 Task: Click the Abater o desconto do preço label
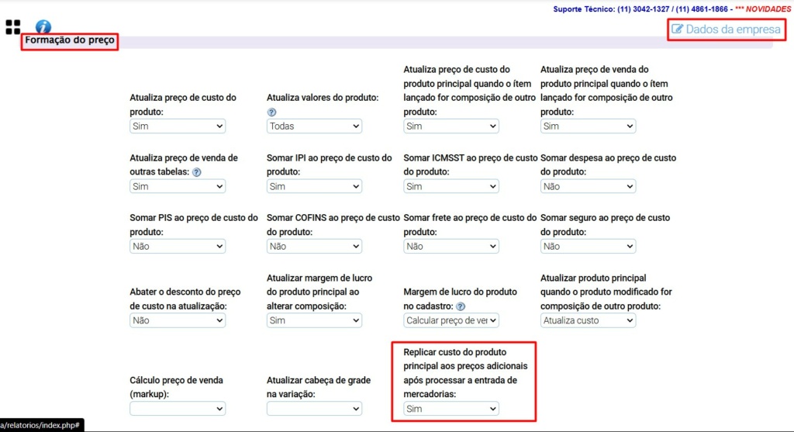(x=185, y=299)
